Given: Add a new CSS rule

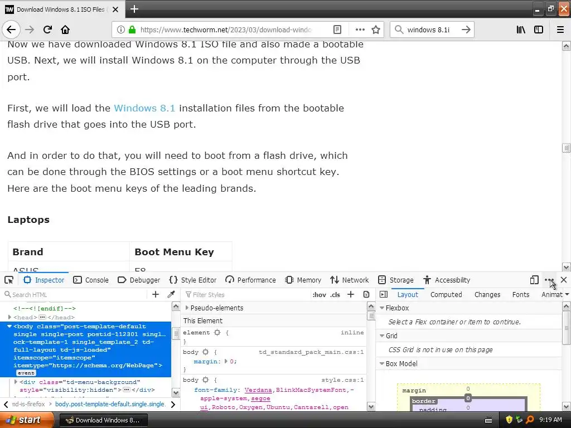Looking at the screenshot, I should click(351, 294).
